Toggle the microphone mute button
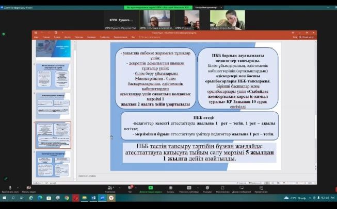Viewport: 337px width, 209px height. click(10, 188)
